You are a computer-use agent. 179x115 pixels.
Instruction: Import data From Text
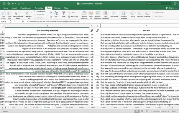pos(9,15)
